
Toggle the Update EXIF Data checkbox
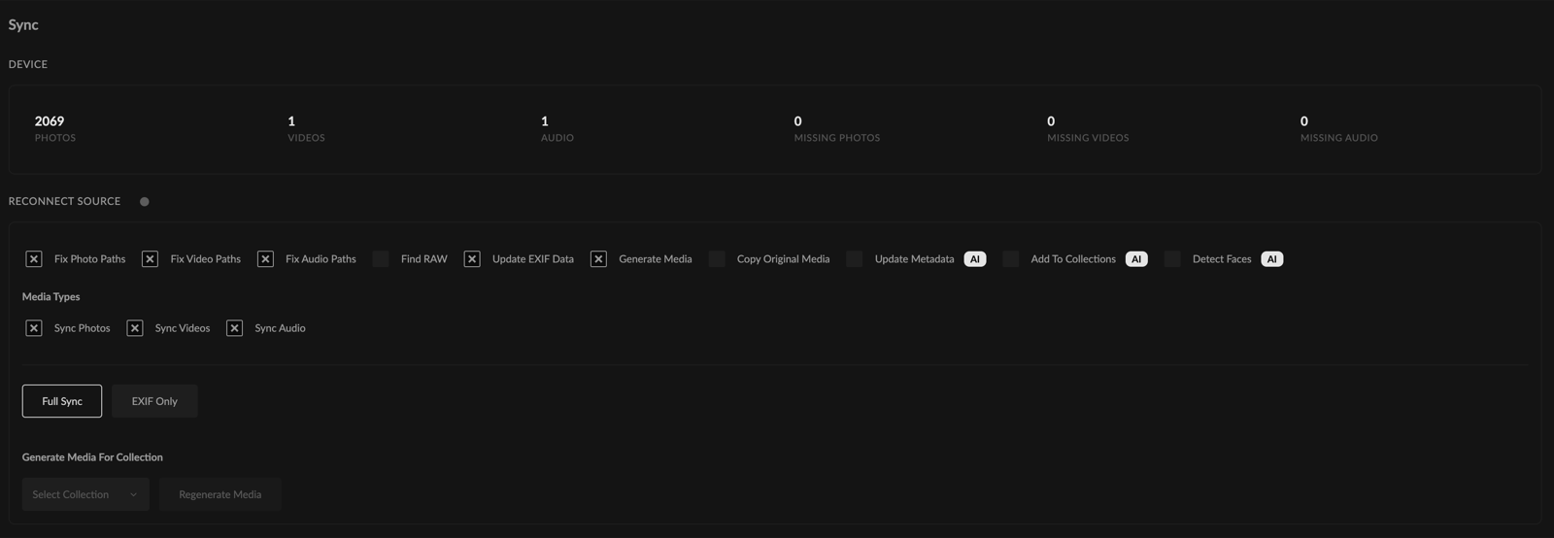coord(472,259)
